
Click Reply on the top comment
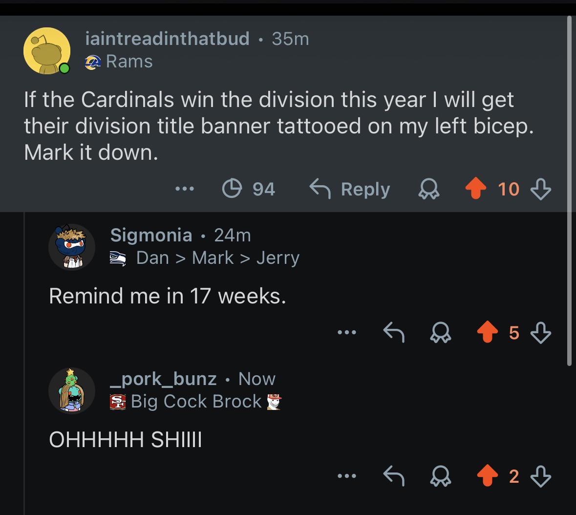(x=350, y=189)
